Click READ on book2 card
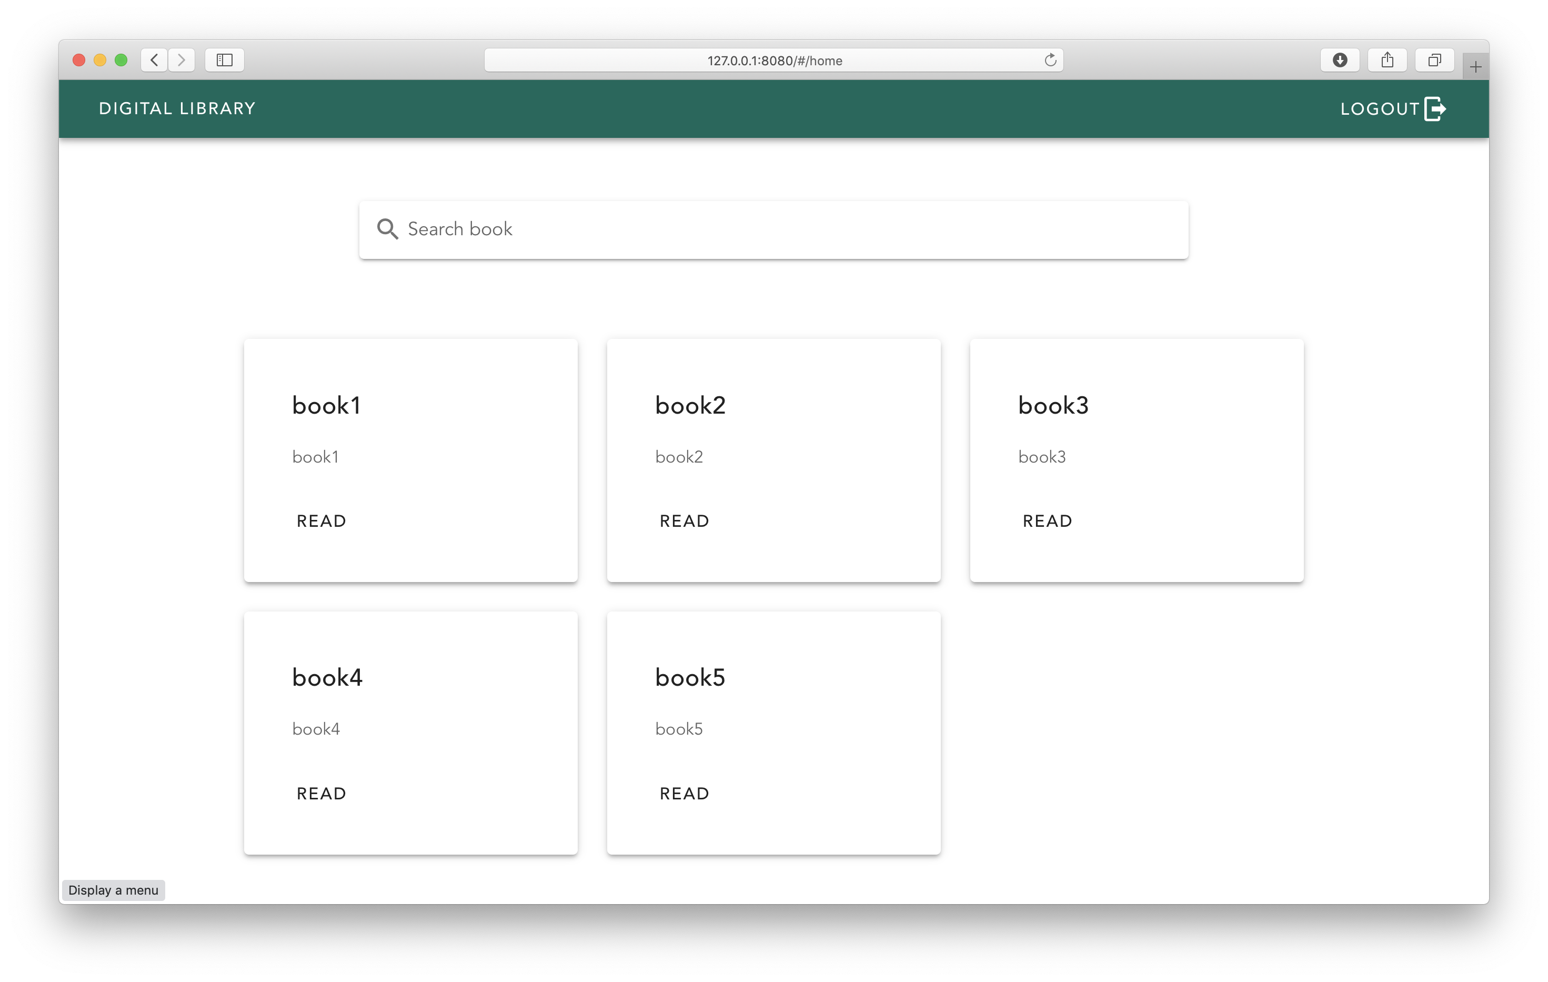Screen dimensions: 1548x982 click(x=684, y=521)
